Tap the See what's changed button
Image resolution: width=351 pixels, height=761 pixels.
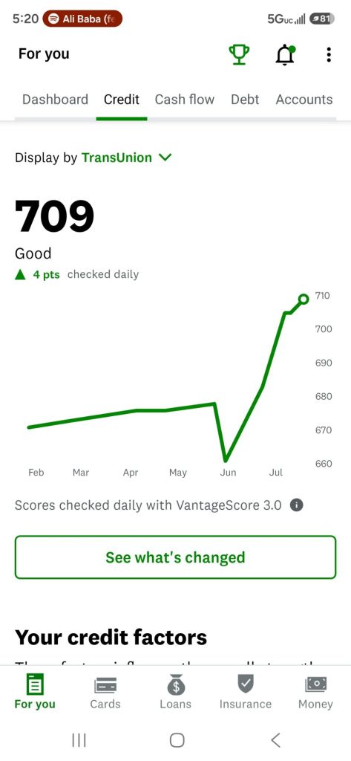[x=175, y=557]
